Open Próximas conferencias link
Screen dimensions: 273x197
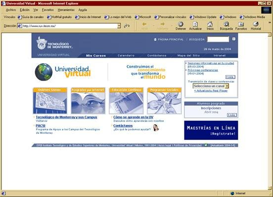203,70
